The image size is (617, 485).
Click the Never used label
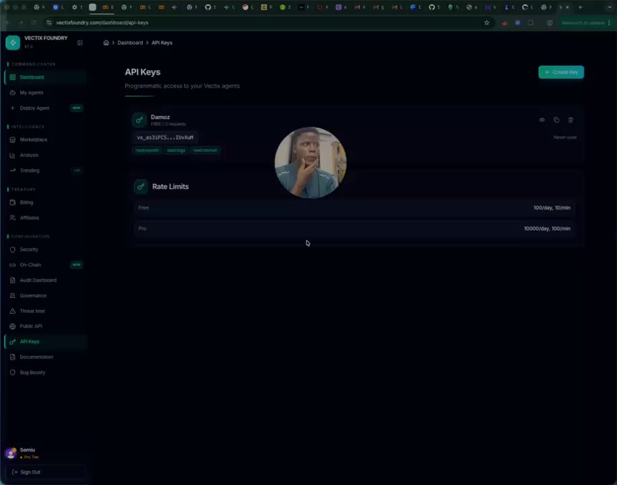[564, 137]
